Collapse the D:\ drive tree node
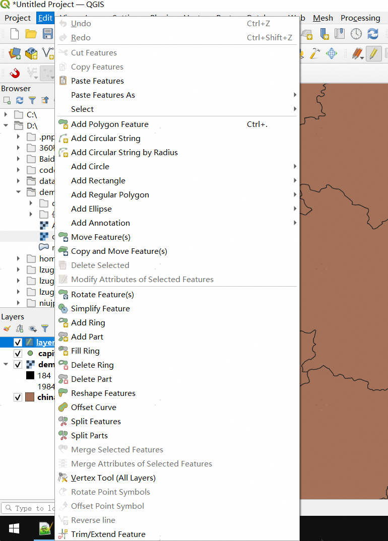 [x=6, y=126]
